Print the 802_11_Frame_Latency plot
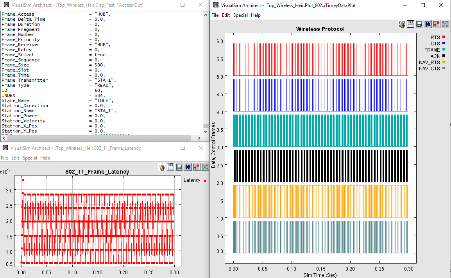Screen dimensions: 451x278 [179, 167]
